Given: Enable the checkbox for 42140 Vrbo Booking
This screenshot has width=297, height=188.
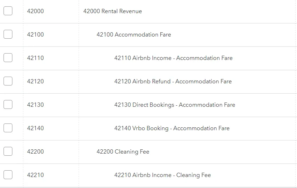Looking at the screenshot, I should (x=8, y=128).
